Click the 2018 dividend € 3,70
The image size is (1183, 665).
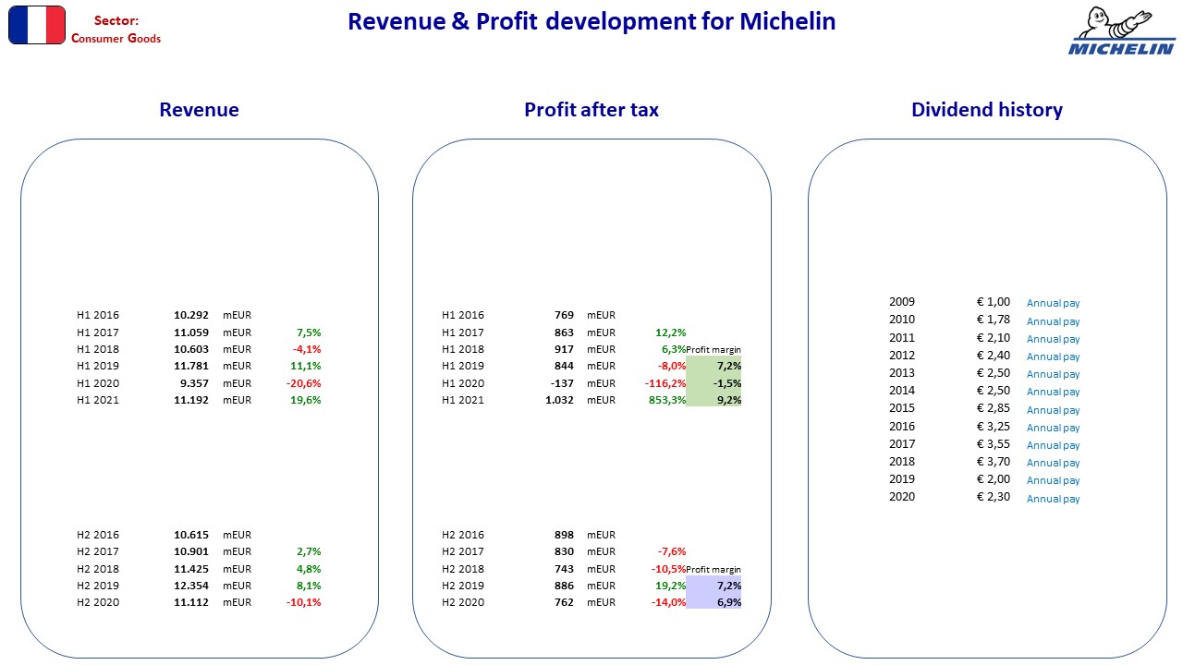pos(994,462)
